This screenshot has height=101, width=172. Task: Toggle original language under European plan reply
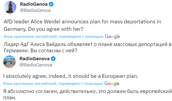(x=53, y=84)
